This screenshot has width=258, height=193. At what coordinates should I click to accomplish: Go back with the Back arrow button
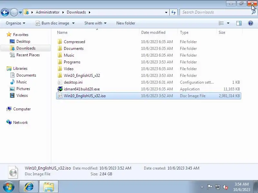point(5,12)
